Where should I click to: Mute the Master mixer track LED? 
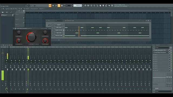(6, 61)
